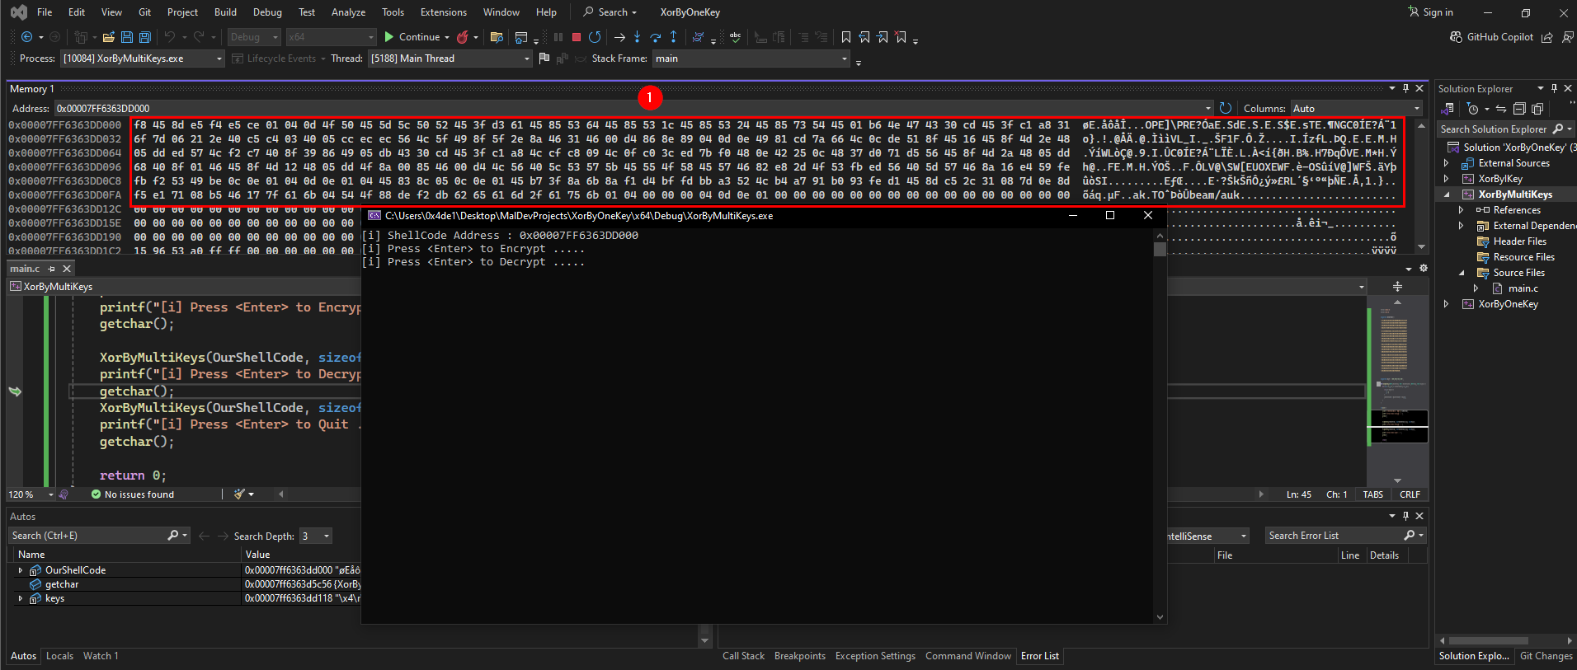Viewport: 1577px width, 670px height.
Task: Select main.c in Solution Explorer
Action: [1523, 288]
